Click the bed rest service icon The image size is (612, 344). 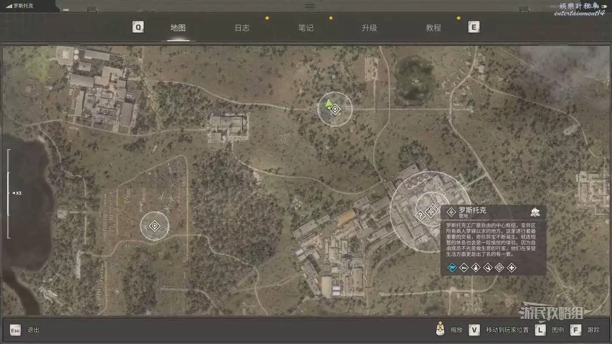[464, 268]
